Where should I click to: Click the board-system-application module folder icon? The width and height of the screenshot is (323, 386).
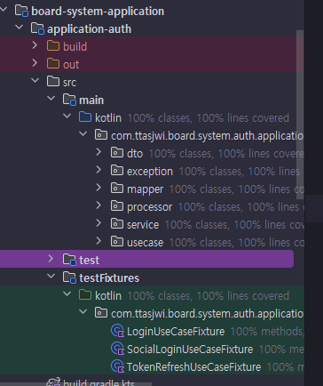click(x=21, y=11)
